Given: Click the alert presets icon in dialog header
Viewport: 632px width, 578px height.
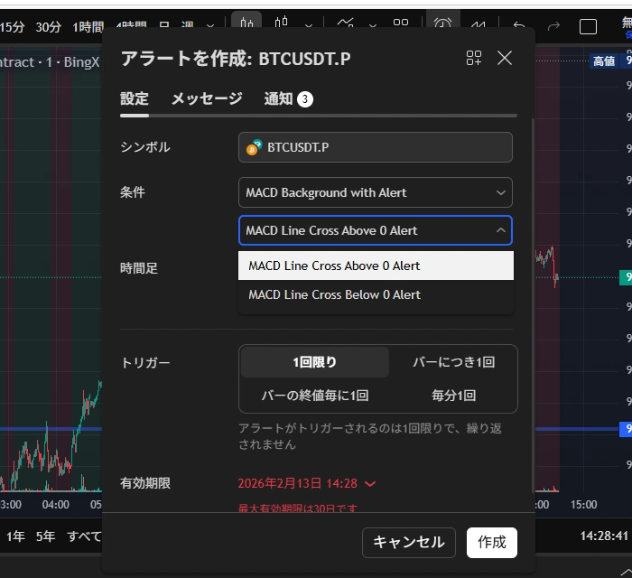Looking at the screenshot, I should 474,59.
